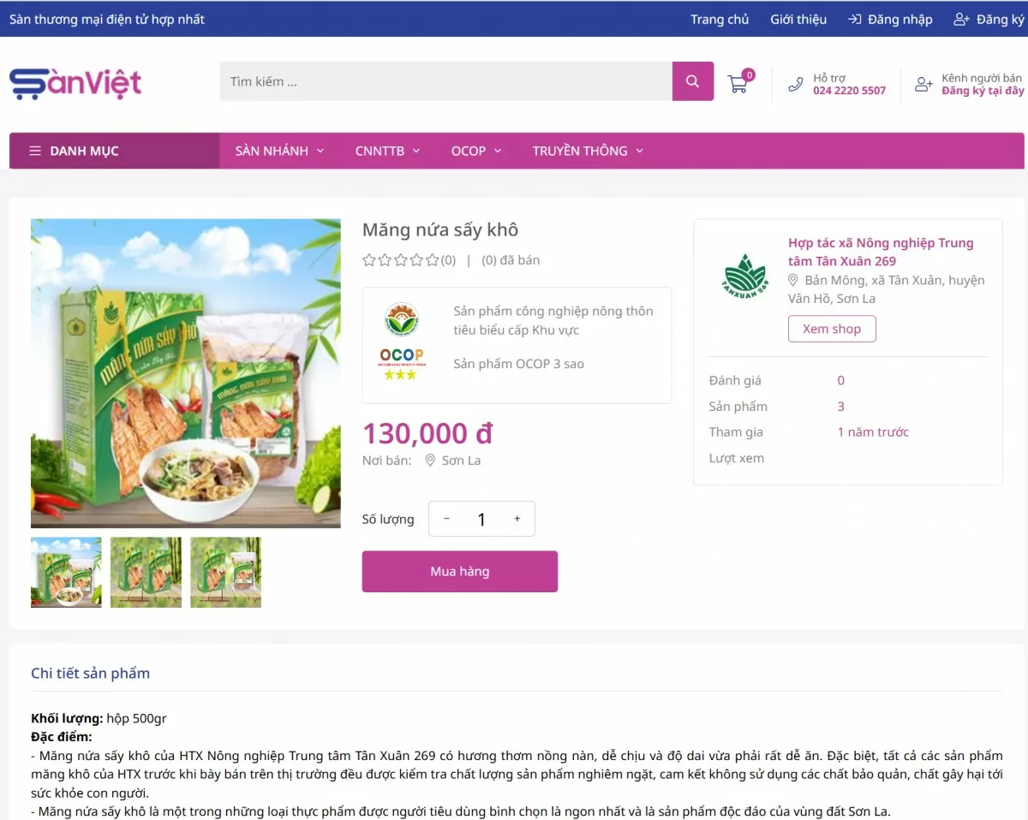Click the Tìm kiếm search field
The image size is (1028, 820).
click(445, 81)
